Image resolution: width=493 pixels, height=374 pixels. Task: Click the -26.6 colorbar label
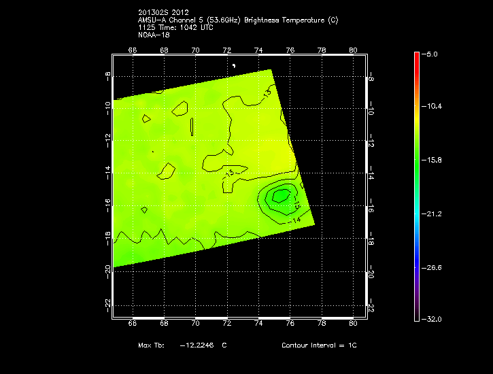tap(434, 267)
